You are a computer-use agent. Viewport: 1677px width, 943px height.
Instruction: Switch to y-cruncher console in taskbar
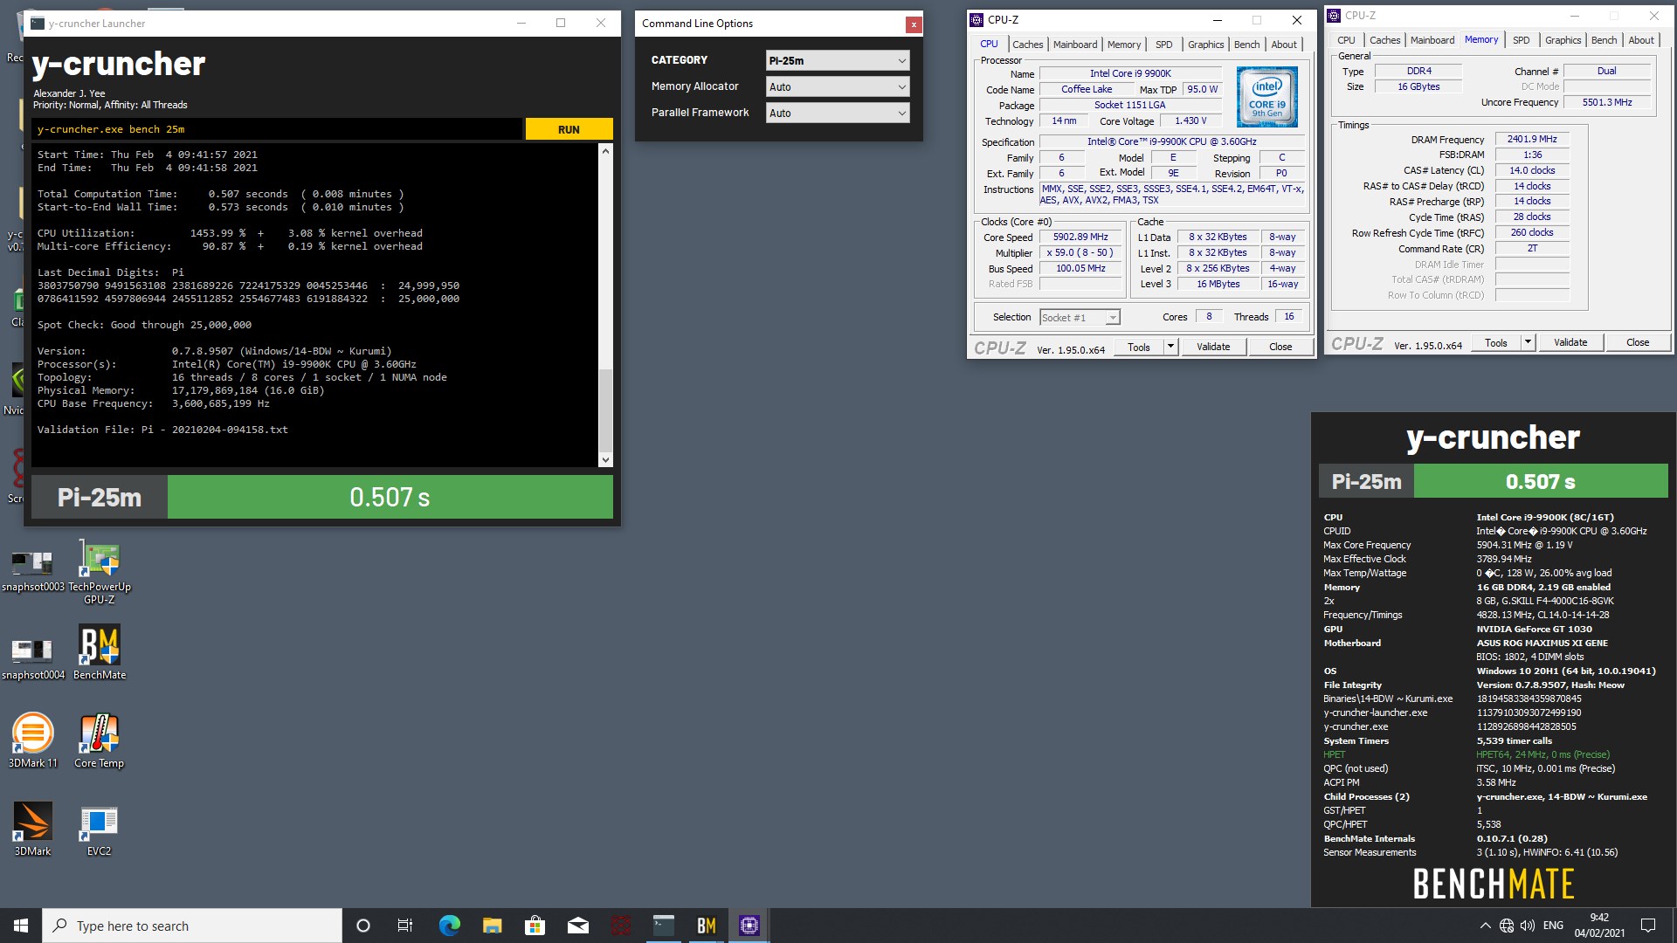coord(664,926)
